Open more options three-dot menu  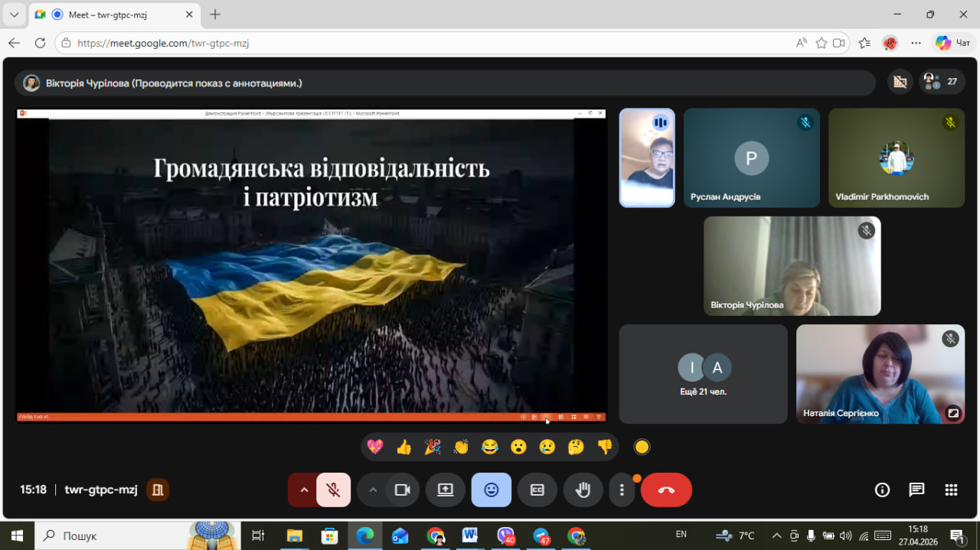[x=622, y=490]
